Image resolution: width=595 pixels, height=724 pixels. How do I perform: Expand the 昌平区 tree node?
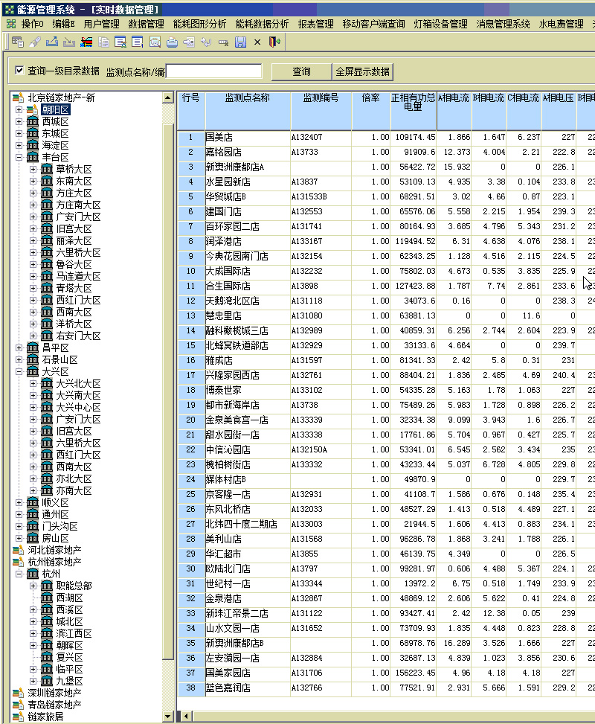tap(19, 348)
